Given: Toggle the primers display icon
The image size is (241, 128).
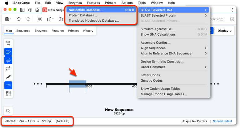Looking at the screenshot, I should pyautogui.click(x=8, y=60).
